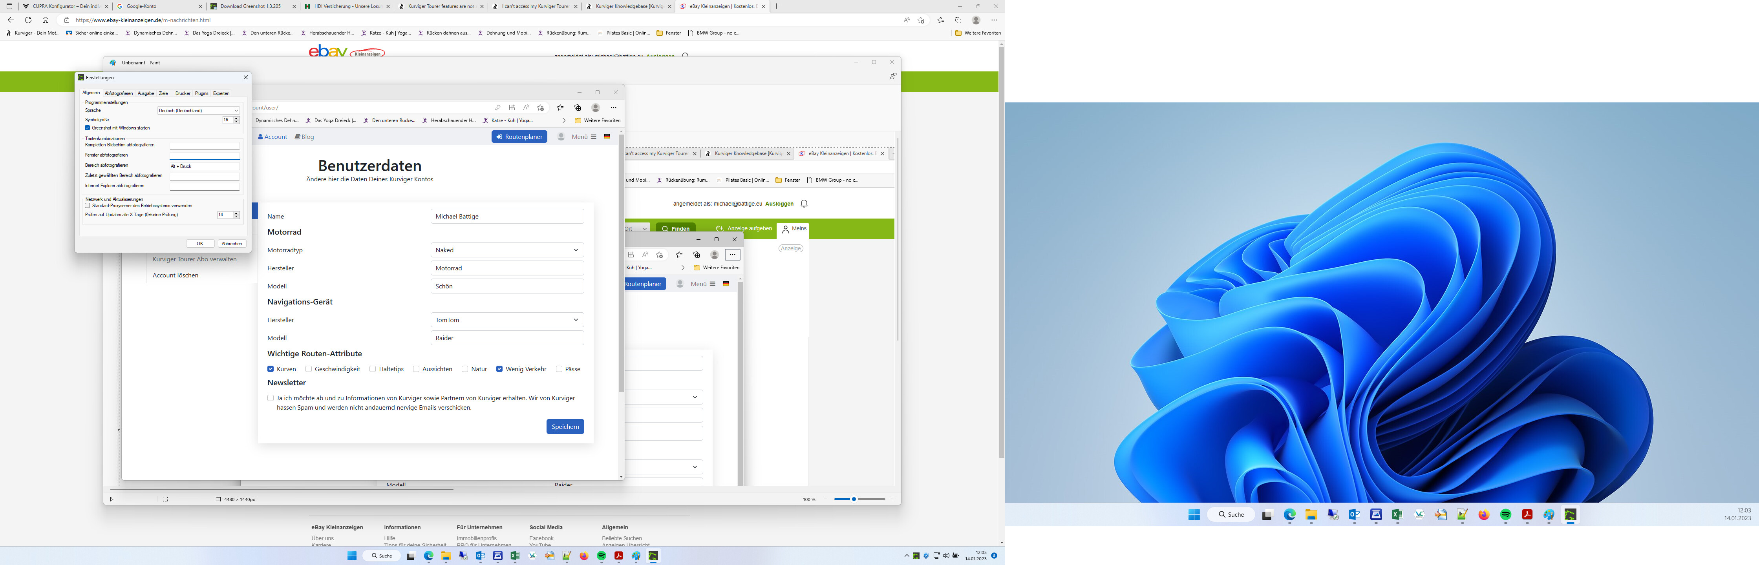The width and height of the screenshot is (1759, 565).
Task: Uncheck Greenshot mit Windows starten
Action: pyautogui.click(x=88, y=128)
